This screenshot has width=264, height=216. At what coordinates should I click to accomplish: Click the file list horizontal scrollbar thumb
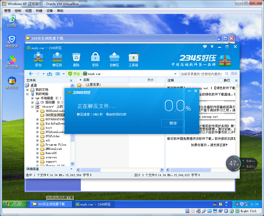(90, 170)
